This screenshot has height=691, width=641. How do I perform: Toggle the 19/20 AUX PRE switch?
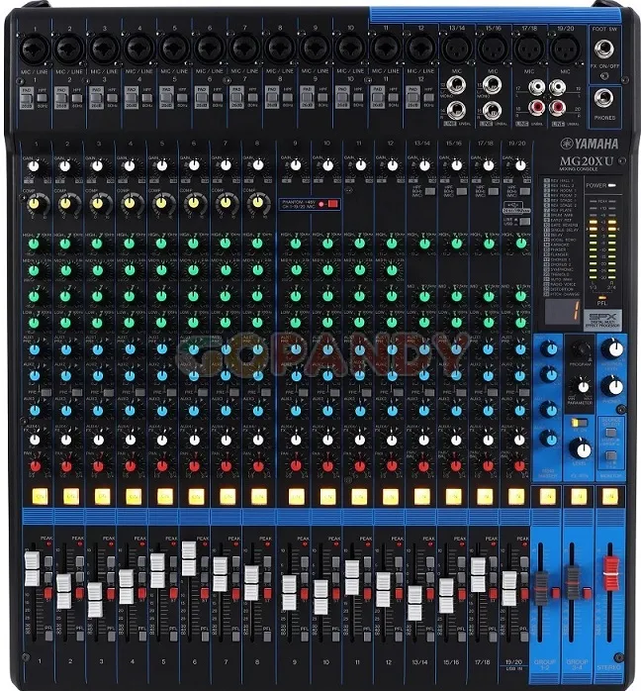(524, 392)
